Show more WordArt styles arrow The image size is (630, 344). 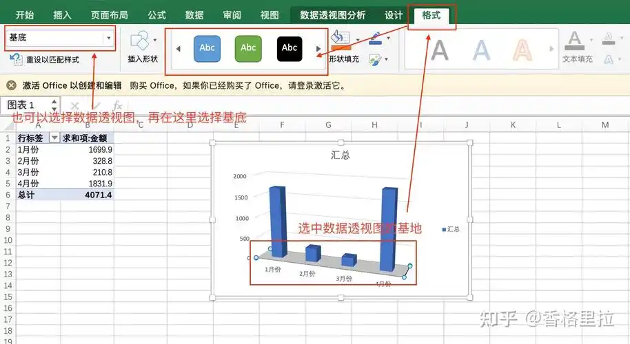click(551, 49)
